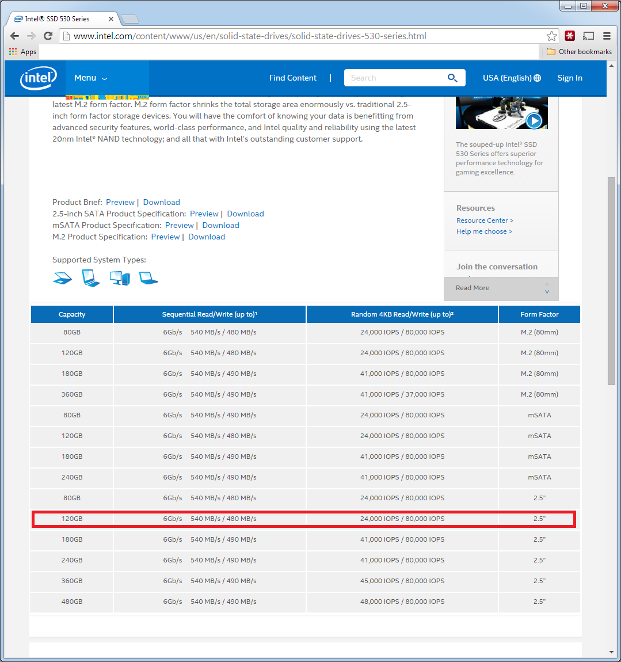Click the Join the conversation heading

click(x=497, y=267)
